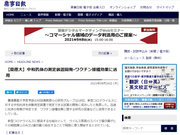Open メールニュース 登録 (無料) link
Viewport: 180px width, 135px height.
[x=143, y=58]
